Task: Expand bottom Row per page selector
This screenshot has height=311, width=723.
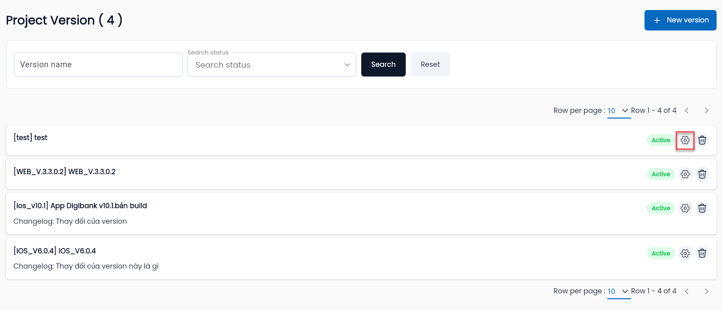Action: coord(619,291)
